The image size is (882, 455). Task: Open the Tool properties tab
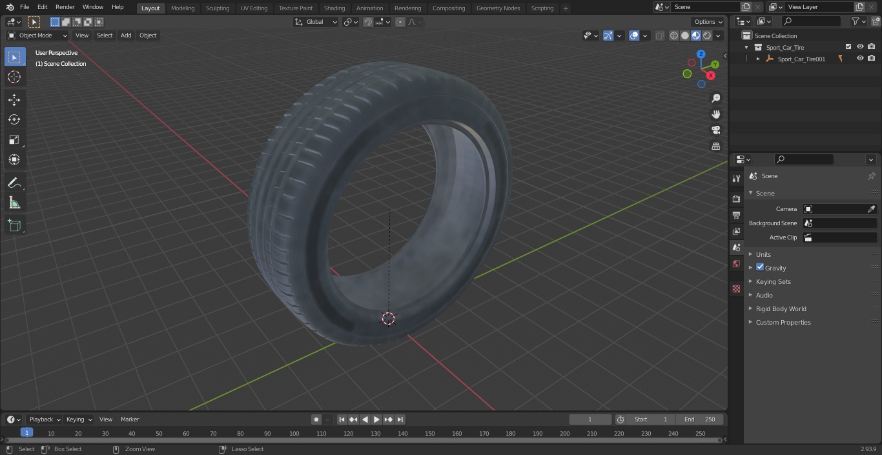(x=736, y=178)
